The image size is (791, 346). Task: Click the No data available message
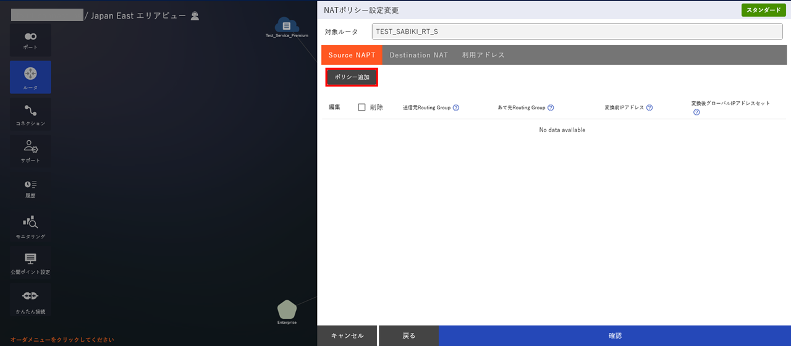[x=562, y=130]
